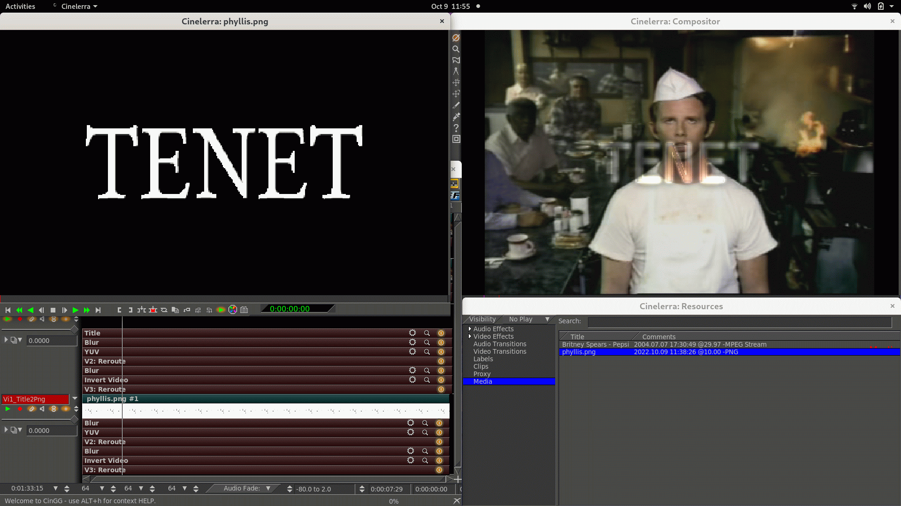This screenshot has width=901, height=506.
Task: Open the Cinelerra application menu
Action: pyautogui.click(x=79, y=6)
